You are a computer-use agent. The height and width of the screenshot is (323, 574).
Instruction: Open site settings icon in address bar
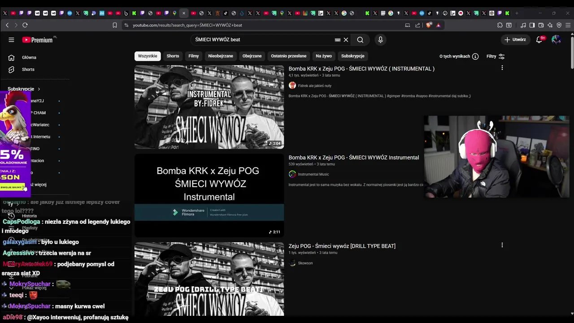point(126,25)
